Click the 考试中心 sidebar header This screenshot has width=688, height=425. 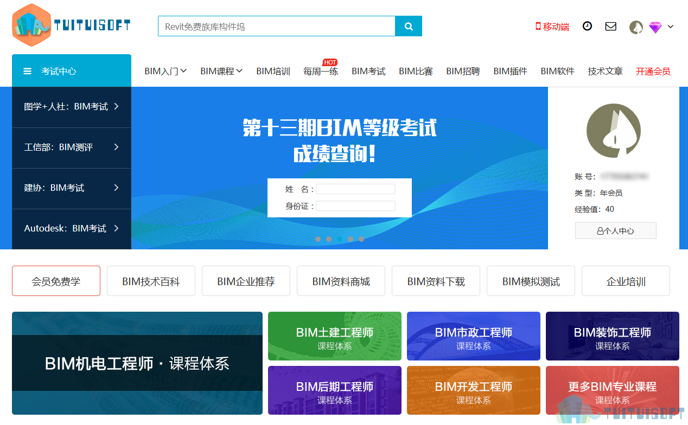(72, 70)
